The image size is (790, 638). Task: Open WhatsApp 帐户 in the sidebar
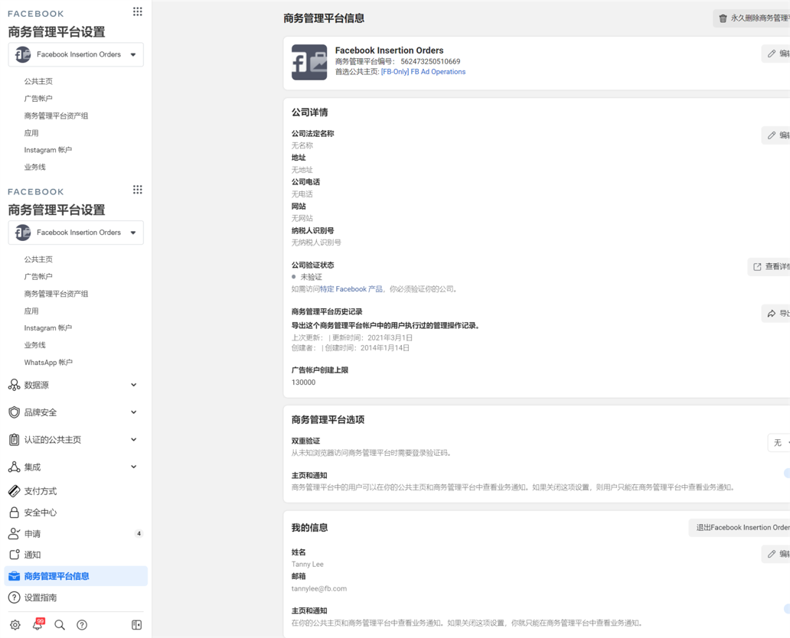coord(48,362)
